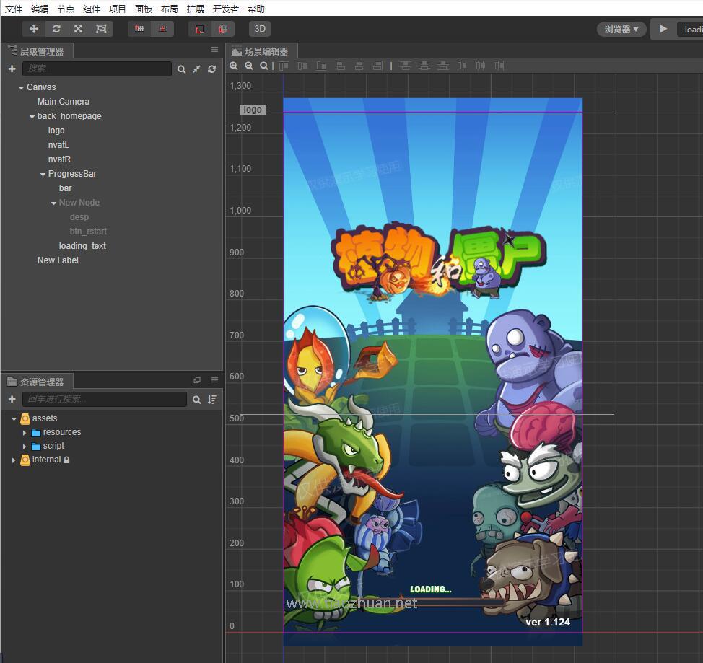Toggle the local rotation coordinate mode
Screen dimensions: 703x663
(x=200, y=29)
